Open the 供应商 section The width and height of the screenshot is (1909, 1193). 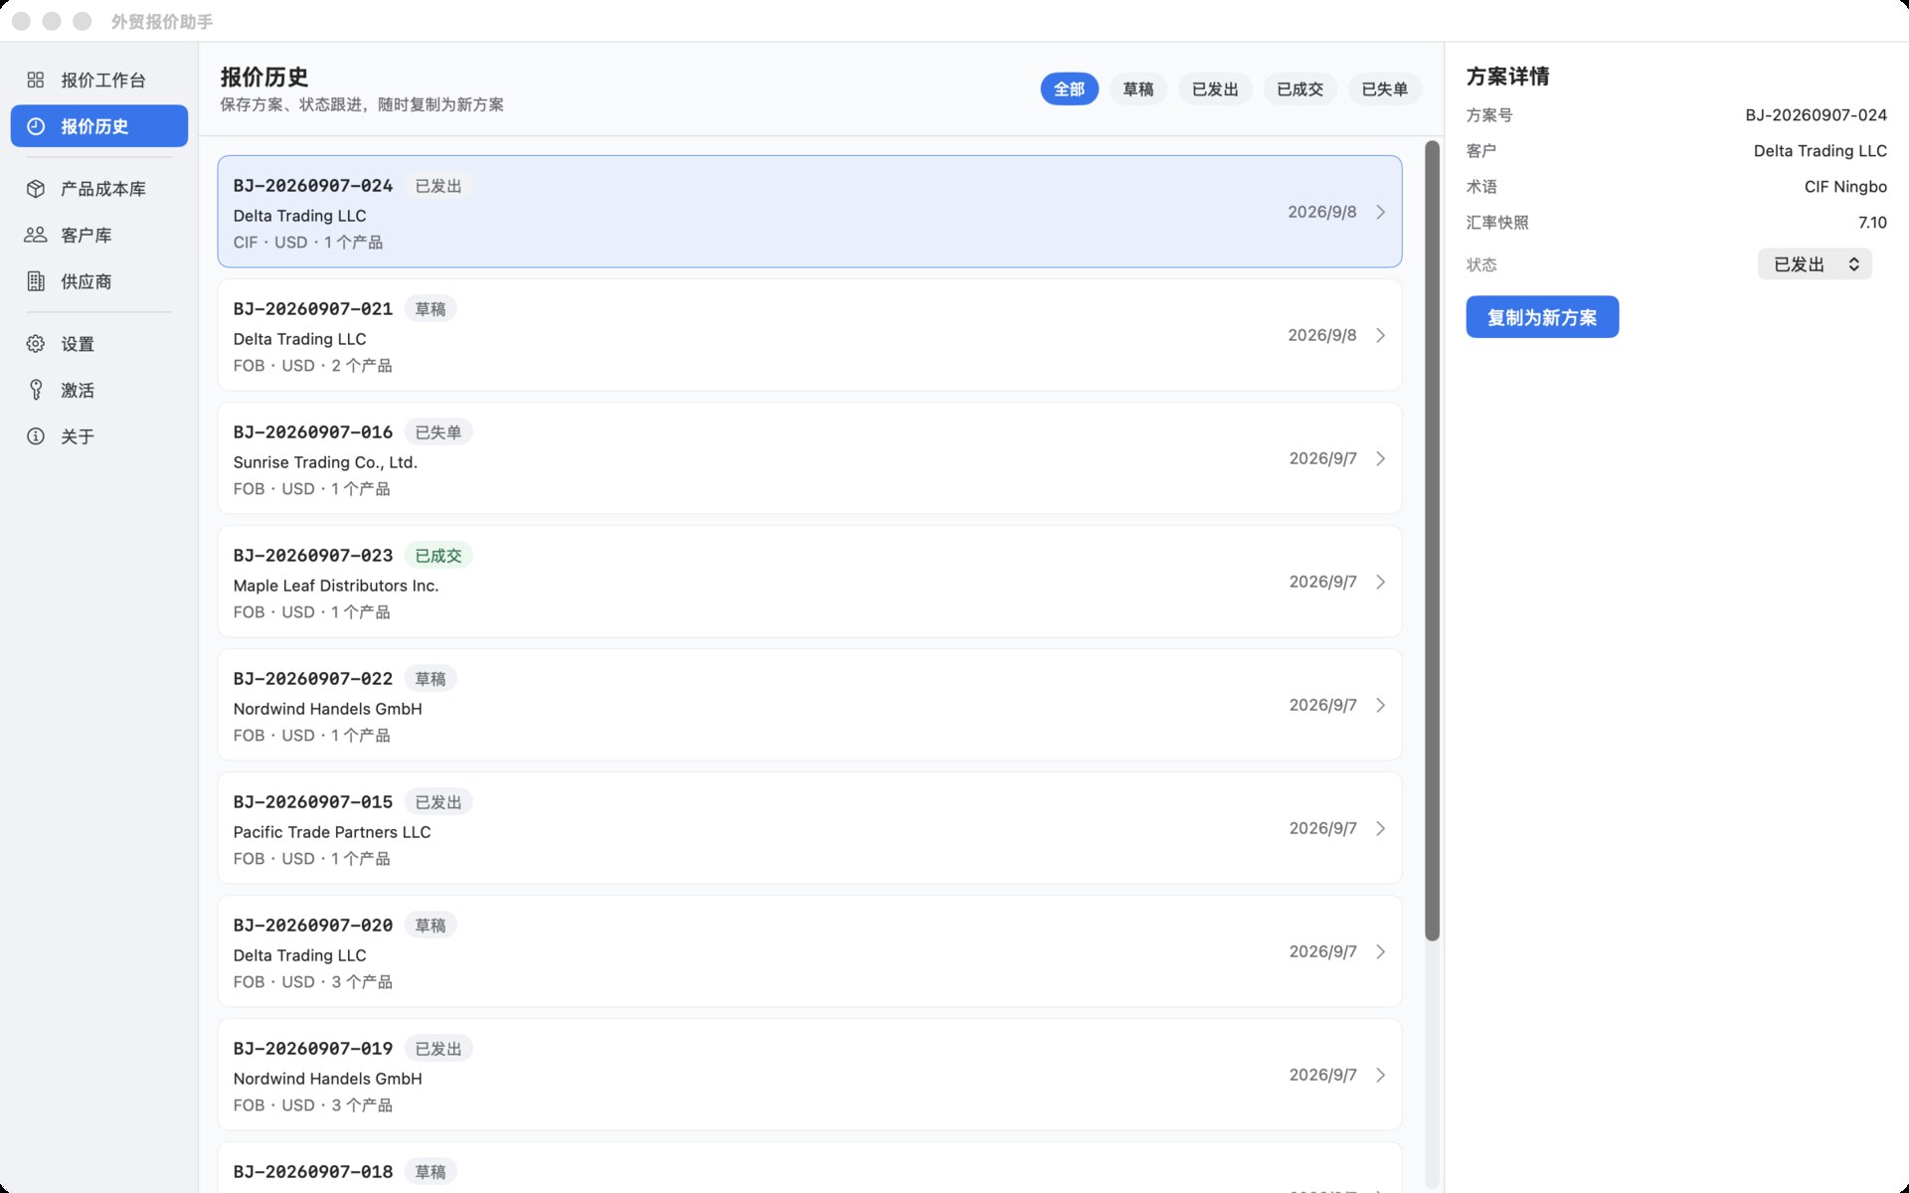pos(99,281)
